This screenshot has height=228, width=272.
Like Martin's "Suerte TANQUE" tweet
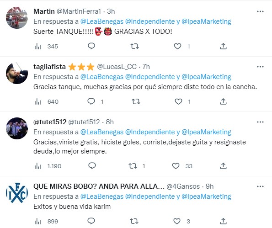pyautogui.click(x=177, y=46)
